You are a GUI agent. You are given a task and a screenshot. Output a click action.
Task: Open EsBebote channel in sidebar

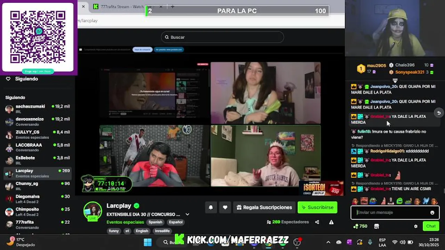[38, 160]
